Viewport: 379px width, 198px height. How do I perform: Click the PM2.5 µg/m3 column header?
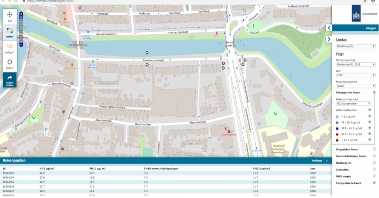(x=262, y=168)
